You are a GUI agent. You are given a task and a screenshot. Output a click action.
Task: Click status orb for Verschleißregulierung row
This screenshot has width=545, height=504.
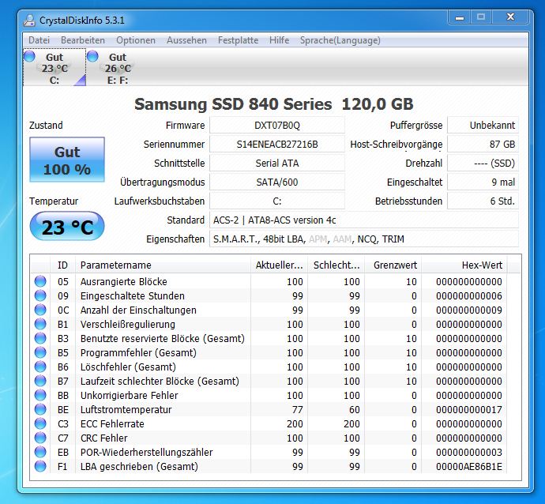point(40,325)
